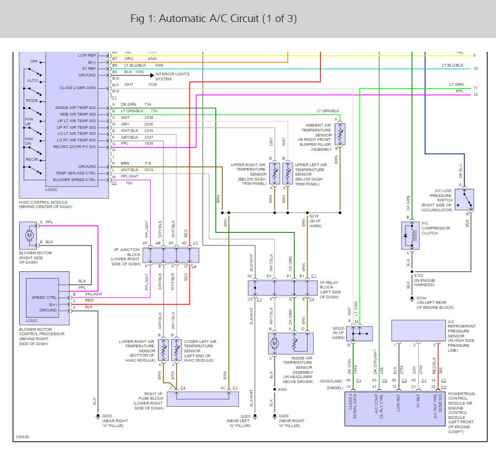
Task: Click the S102 splice dot
Action: [x=412, y=272]
